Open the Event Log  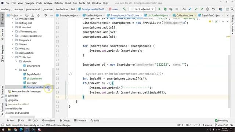[x=221, y=120]
